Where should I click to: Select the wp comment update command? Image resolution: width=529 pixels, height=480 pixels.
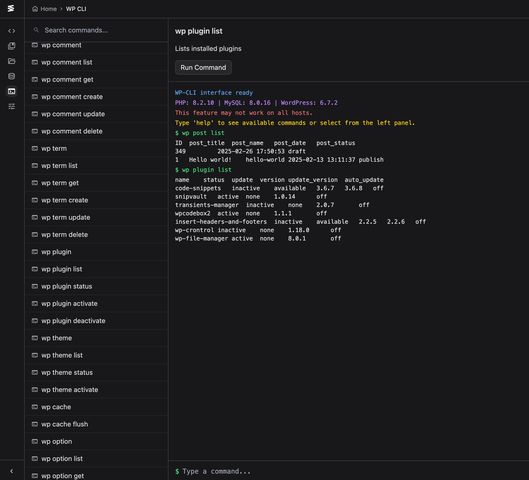click(96, 114)
